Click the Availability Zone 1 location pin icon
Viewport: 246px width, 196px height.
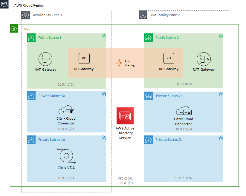point(26,15)
